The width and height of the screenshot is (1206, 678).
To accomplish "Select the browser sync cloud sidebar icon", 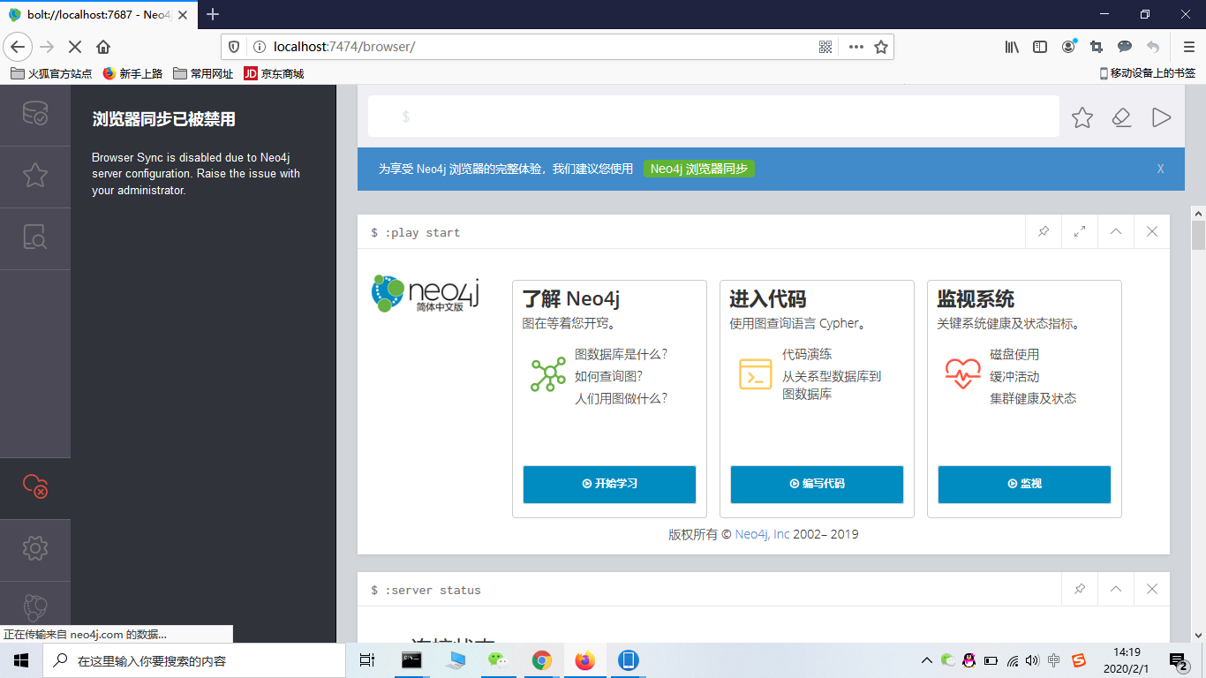I will (x=35, y=486).
